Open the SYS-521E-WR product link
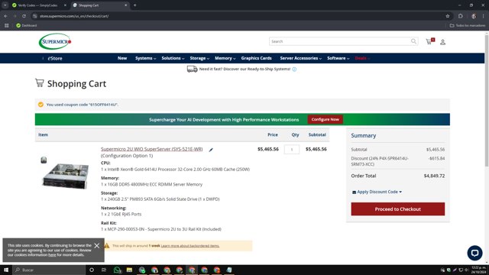Screen dimensions: 489x275 151,149
